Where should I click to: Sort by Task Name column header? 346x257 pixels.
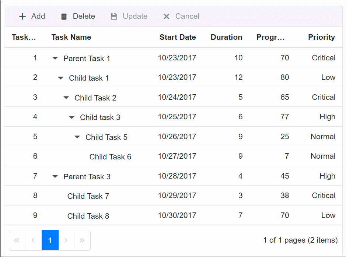(71, 37)
